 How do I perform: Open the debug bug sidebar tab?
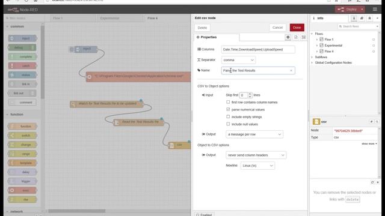pyautogui.click(x=369, y=18)
